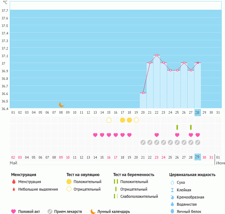
Task: Click the negative pregnancy test mark on day 25
Action: [x=177, y=127]
